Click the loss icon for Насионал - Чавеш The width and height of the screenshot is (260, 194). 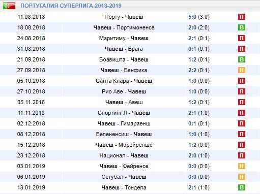coord(242,155)
